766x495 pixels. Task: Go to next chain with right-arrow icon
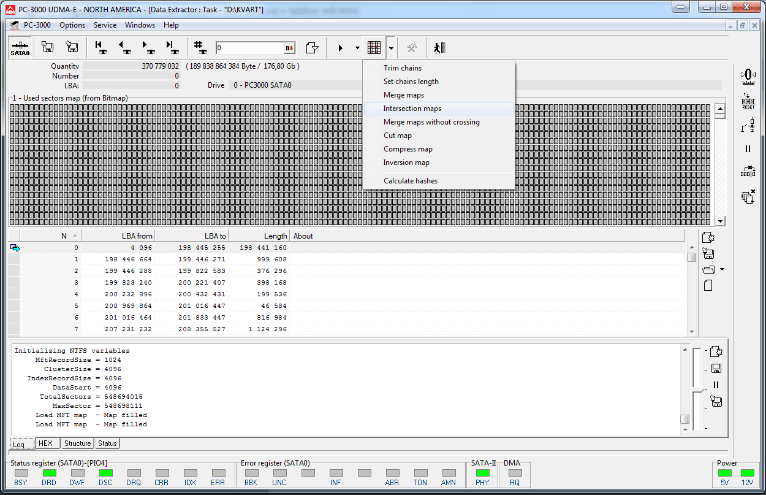pos(148,48)
